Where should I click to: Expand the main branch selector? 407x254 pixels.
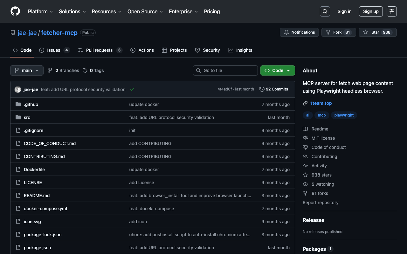[27, 70]
